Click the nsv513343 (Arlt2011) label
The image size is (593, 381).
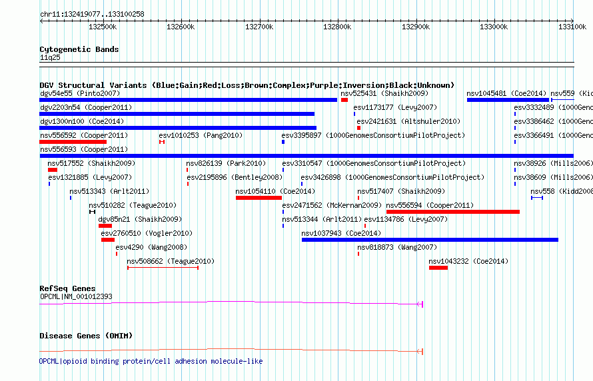pyautogui.click(x=110, y=191)
